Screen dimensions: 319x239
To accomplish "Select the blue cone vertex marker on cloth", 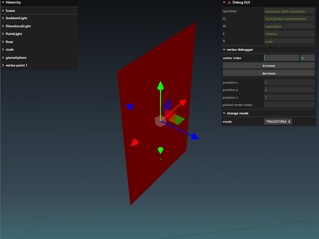I will point(130,106).
